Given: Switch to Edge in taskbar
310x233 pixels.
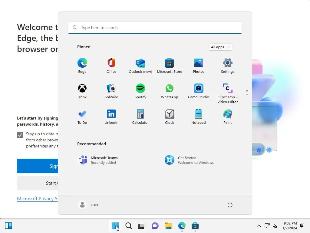Looking at the screenshot, I should tap(182, 226).
